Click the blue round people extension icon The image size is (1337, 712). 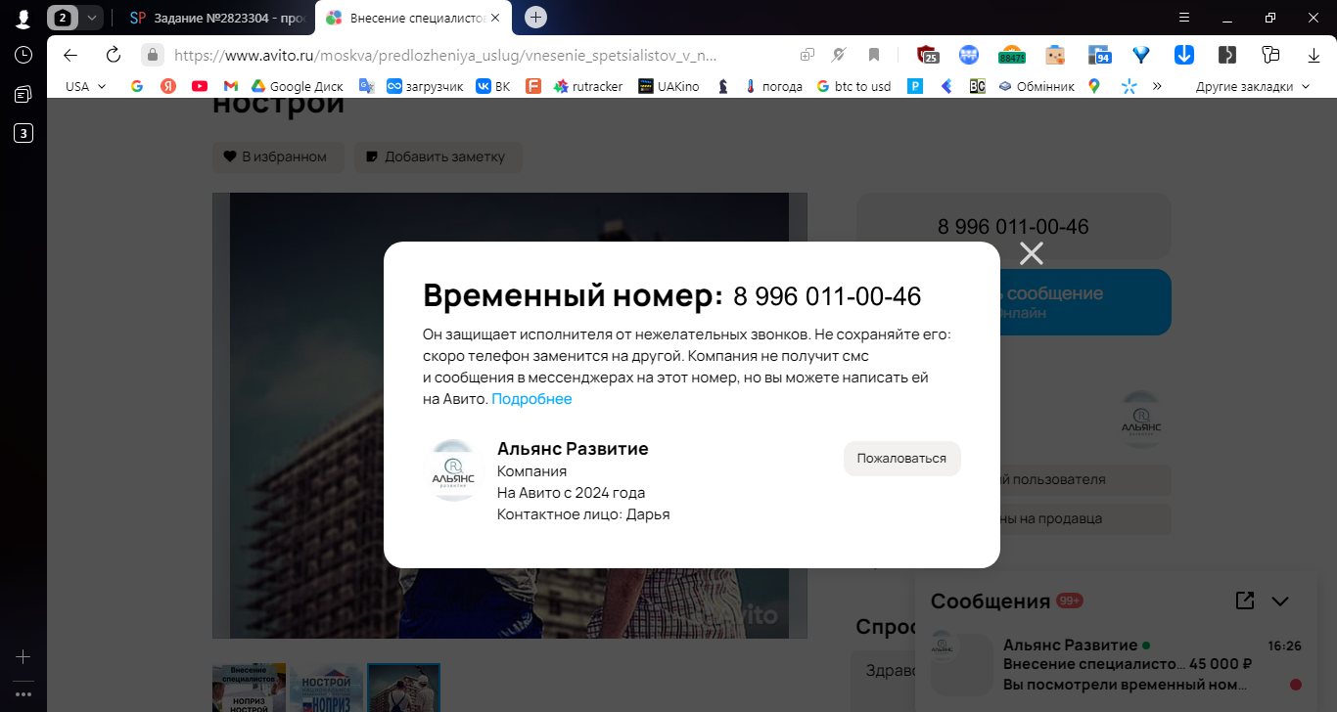(969, 55)
